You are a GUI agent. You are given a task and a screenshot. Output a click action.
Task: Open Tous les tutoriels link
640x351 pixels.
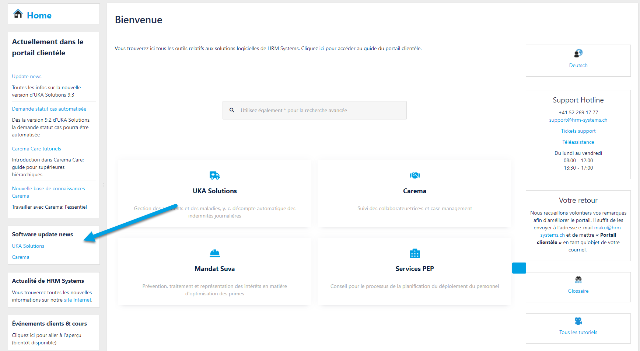point(578,332)
